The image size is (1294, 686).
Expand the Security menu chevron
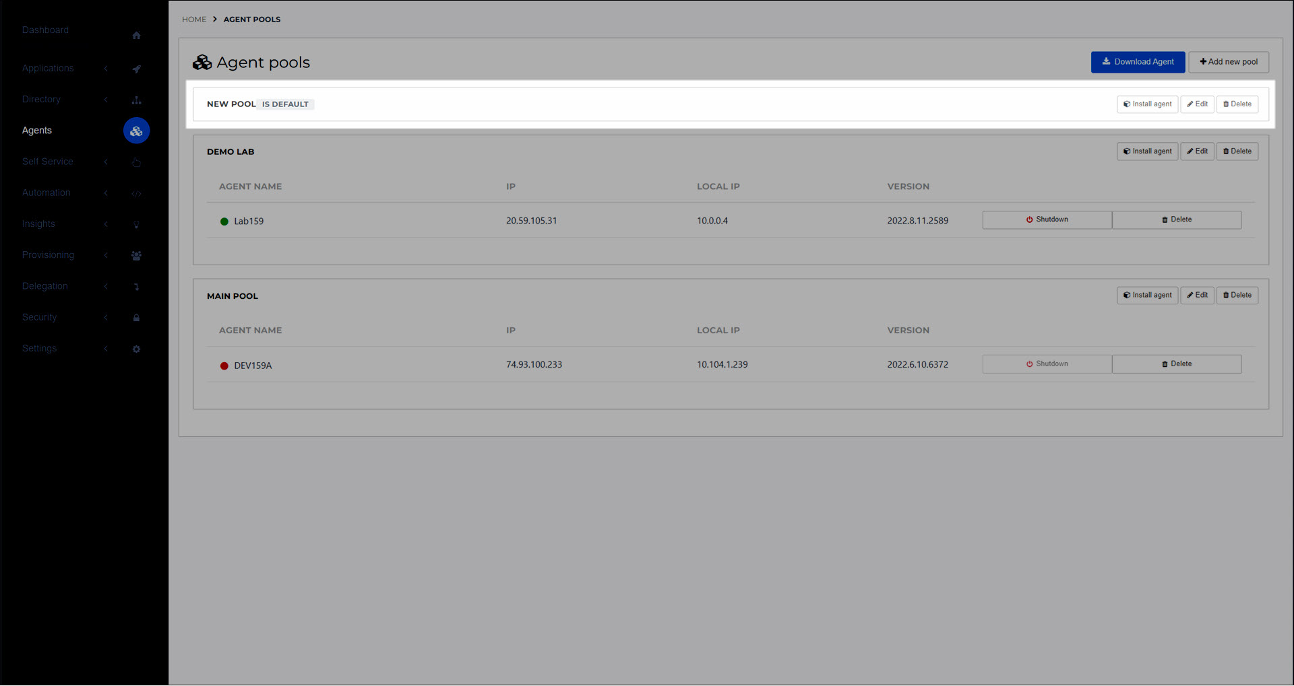pos(106,317)
